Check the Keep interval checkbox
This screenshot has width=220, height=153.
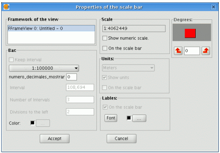coord(11,60)
